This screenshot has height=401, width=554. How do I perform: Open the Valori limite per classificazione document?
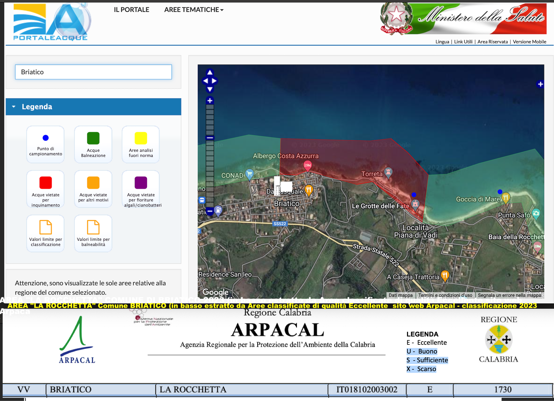(46, 227)
